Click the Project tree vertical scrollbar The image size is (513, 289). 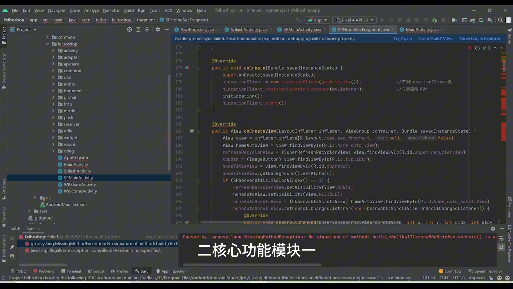tap(169, 123)
